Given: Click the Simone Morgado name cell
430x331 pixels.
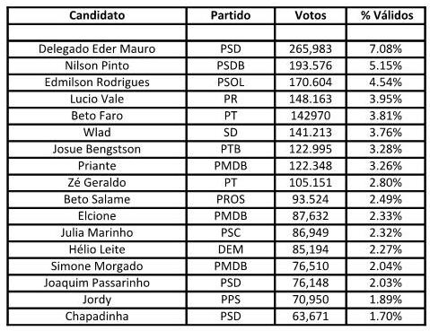Looking at the screenshot, I should point(97,266).
